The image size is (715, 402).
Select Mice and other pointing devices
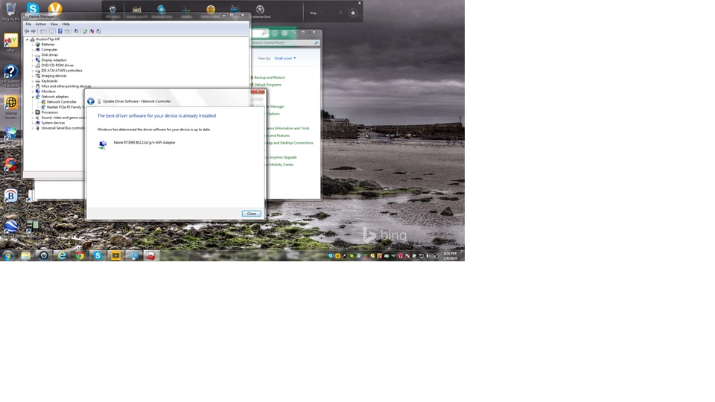tap(66, 86)
